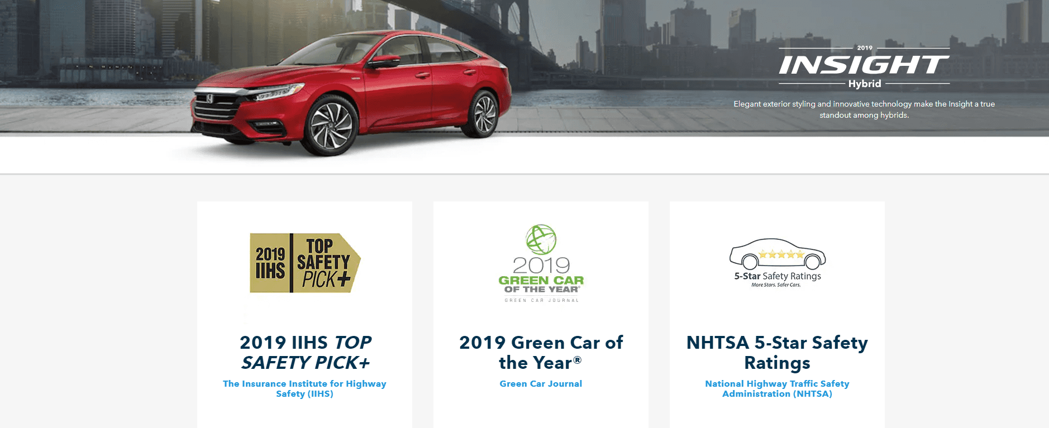The image size is (1049, 428).
Task: Click the green globe icon above 2019
Action: coord(541,239)
